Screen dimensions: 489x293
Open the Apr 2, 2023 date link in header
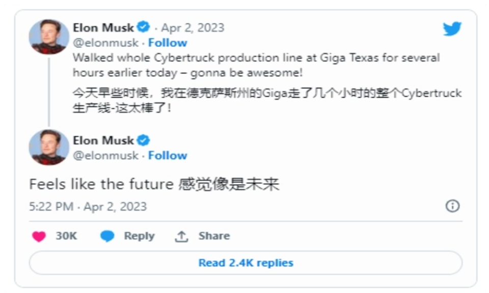[x=193, y=27]
